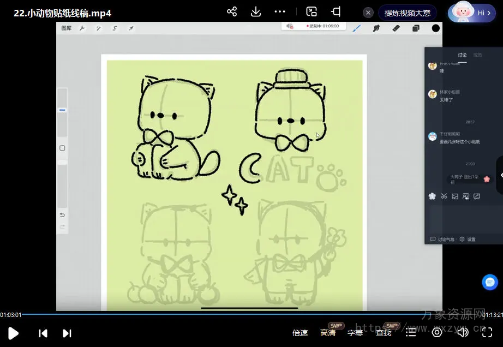The image size is (503, 347).
Task: Click the black color swatch circle
Action: [x=436, y=28]
